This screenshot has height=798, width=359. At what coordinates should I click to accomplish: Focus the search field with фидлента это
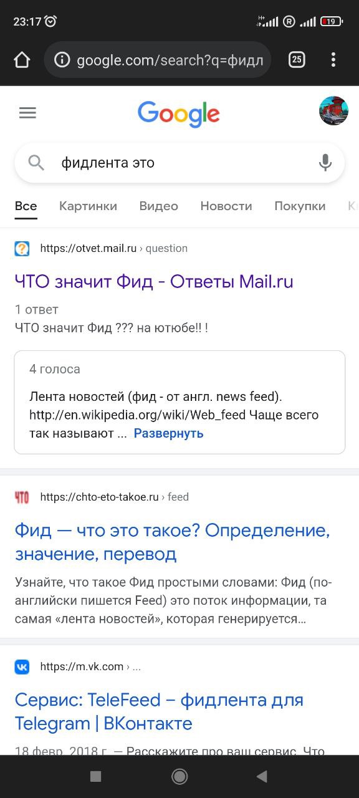point(179,163)
